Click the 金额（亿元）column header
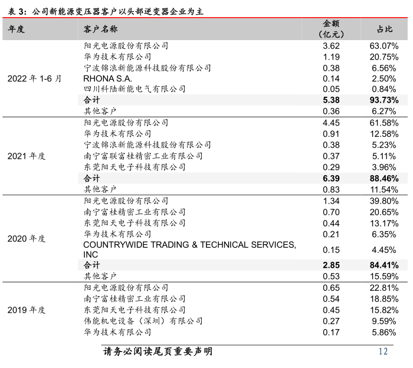This screenshot has height=368, width=413. coord(331,29)
